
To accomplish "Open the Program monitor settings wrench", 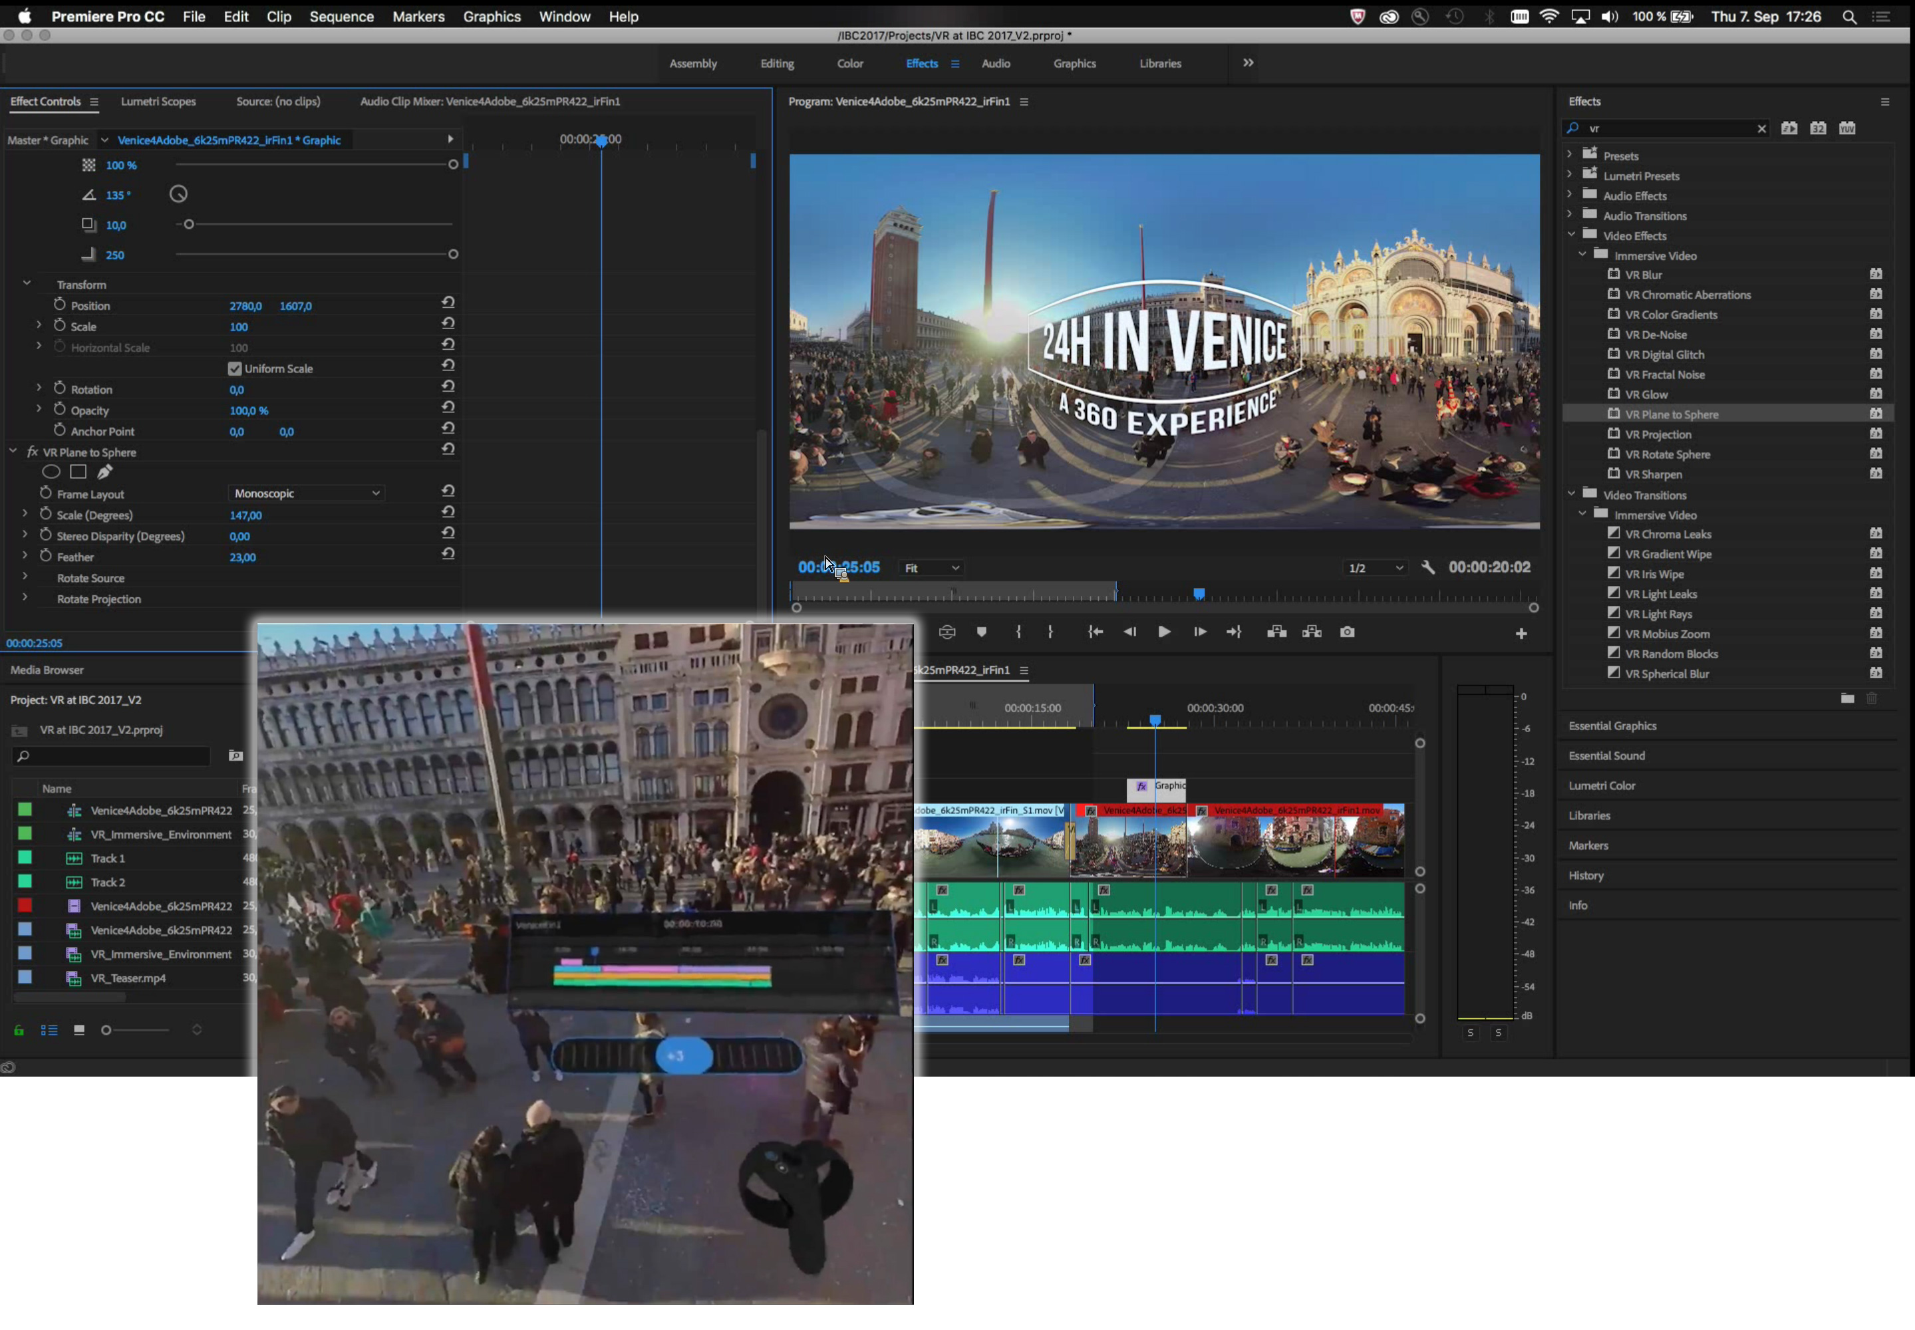I will 1427,567.
